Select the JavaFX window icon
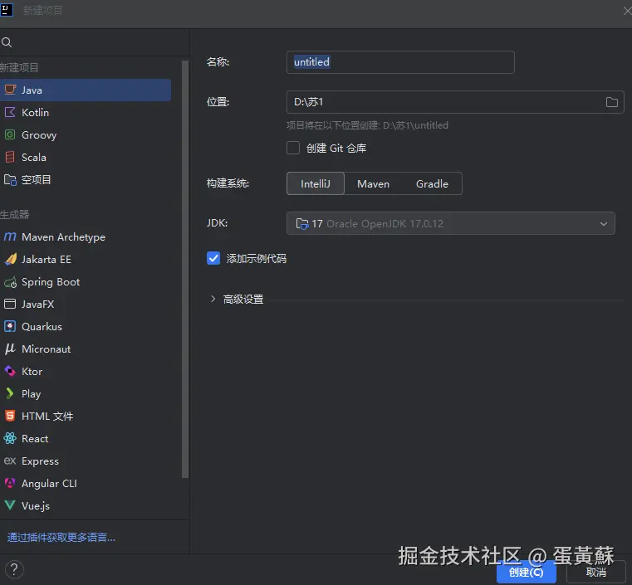The image size is (632, 585). (x=10, y=304)
